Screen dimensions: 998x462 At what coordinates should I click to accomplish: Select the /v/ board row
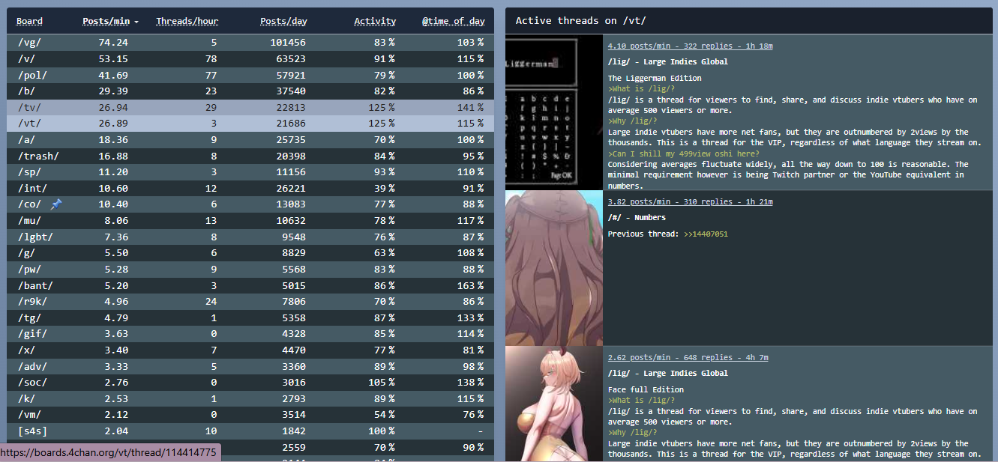250,58
